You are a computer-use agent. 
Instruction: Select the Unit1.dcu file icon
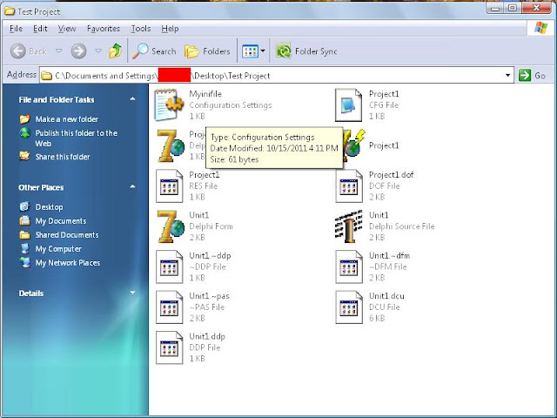pyautogui.click(x=349, y=307)
